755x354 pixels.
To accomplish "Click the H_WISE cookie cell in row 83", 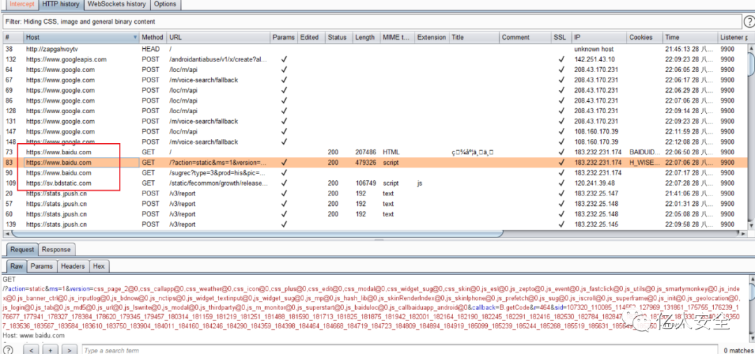I will coord(645,163).
